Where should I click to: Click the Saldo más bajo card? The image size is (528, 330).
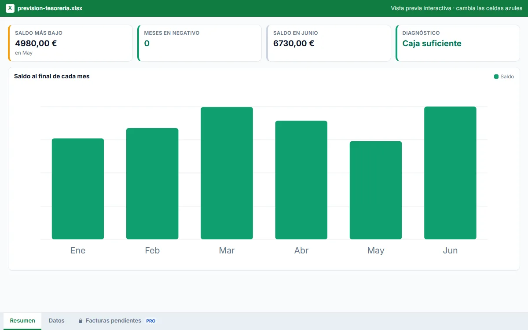click(70, 43)
